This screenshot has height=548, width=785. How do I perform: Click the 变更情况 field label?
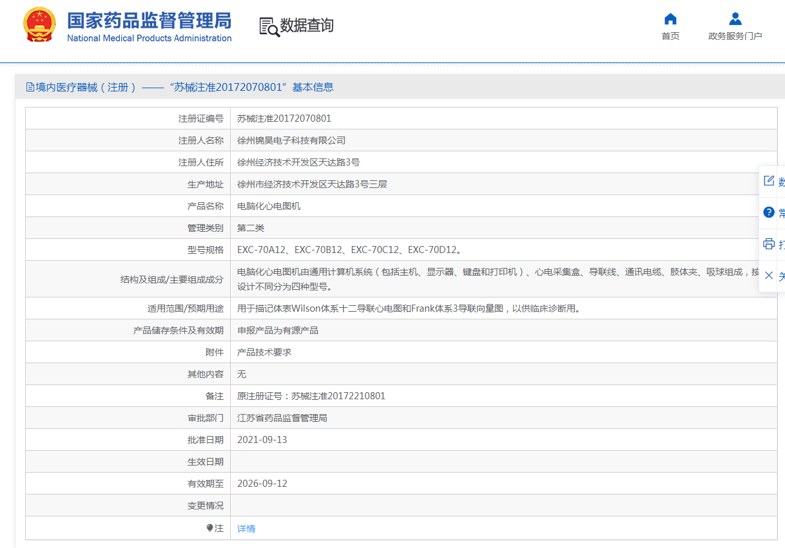[x=206, y=505]
